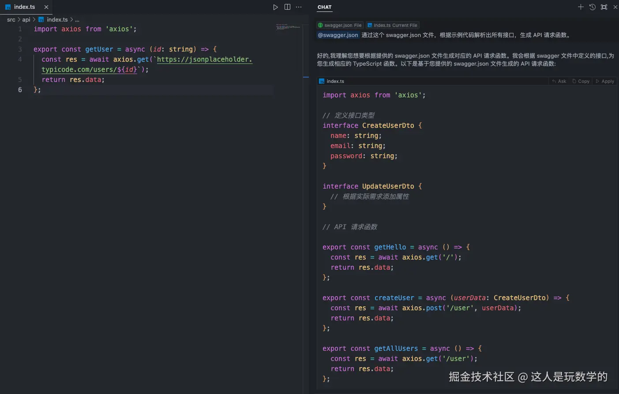Click the '// API 请求函数' comment

coord(350,227)
